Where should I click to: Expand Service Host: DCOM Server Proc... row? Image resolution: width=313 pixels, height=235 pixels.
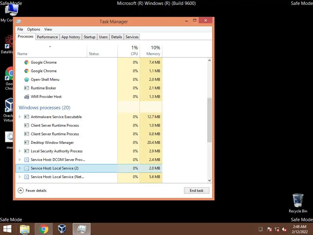(x=20, y=160)
